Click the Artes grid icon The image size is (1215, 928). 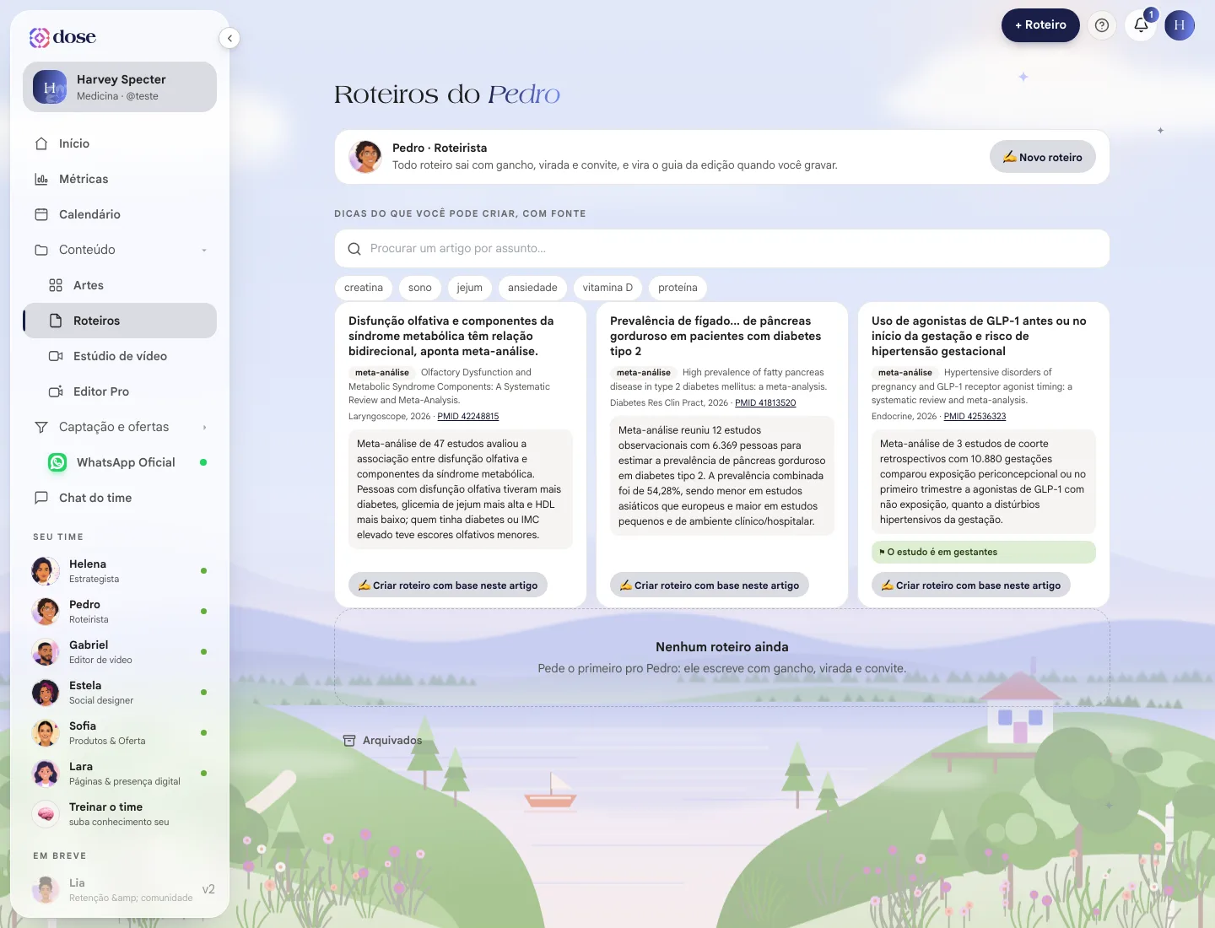click(x=56, y=285)
